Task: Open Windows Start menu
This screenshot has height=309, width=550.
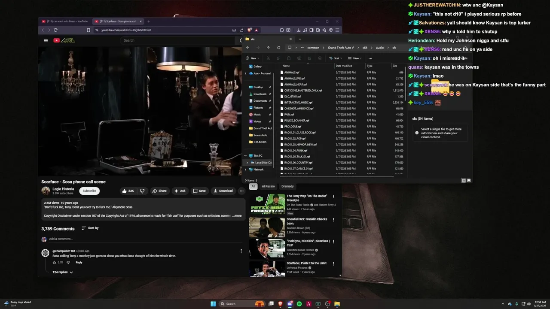Action: point(213,304)
